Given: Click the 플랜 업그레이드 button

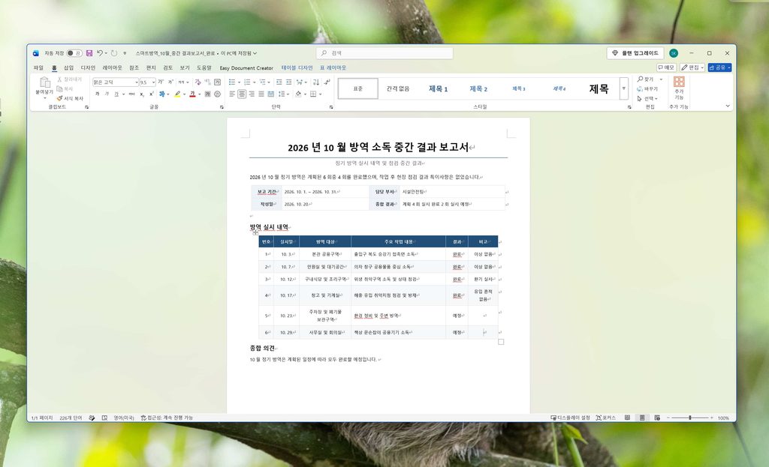Looking at the screenshot, I should [635, 53].
